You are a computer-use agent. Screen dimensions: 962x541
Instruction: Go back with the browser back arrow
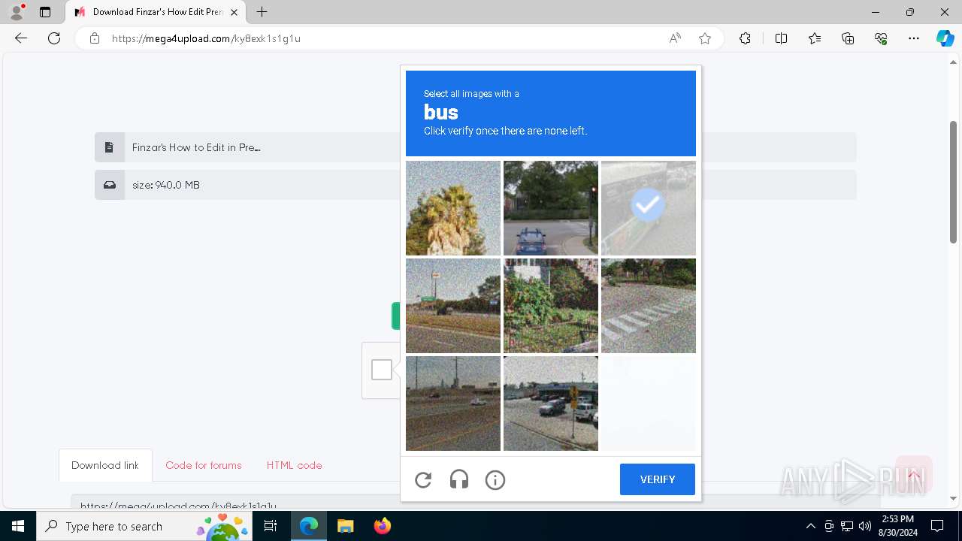tap(21, 38)
